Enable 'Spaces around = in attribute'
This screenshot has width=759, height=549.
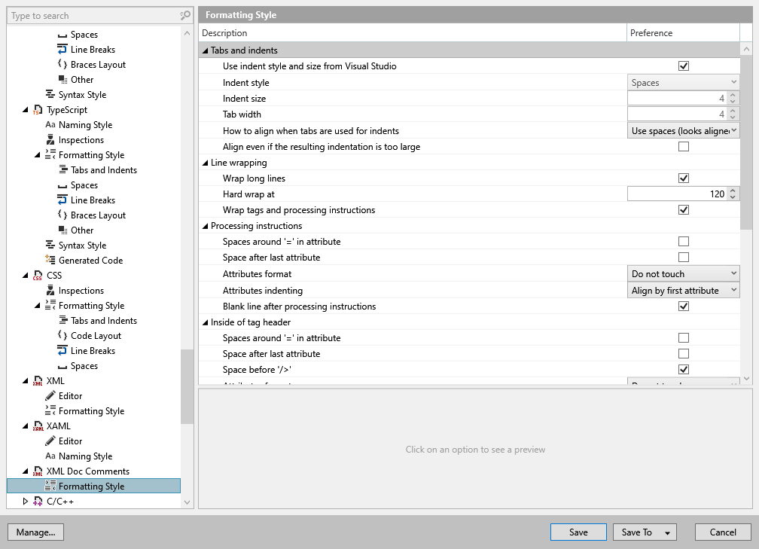pyautogui.click(x=684, y=242)
